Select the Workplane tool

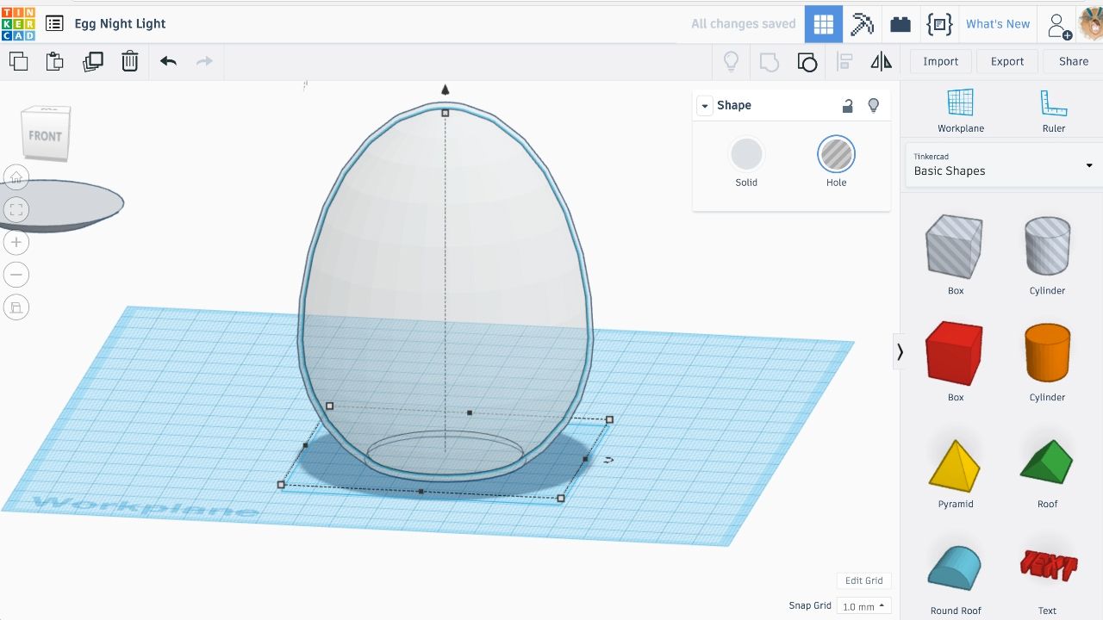(960, 110)
